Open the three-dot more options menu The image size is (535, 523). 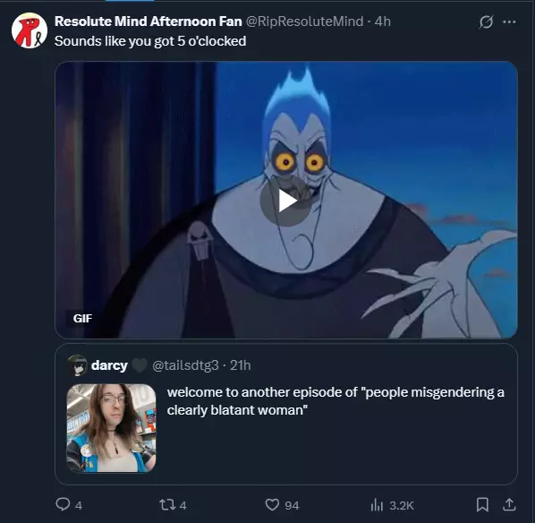(x=509, y=22)
